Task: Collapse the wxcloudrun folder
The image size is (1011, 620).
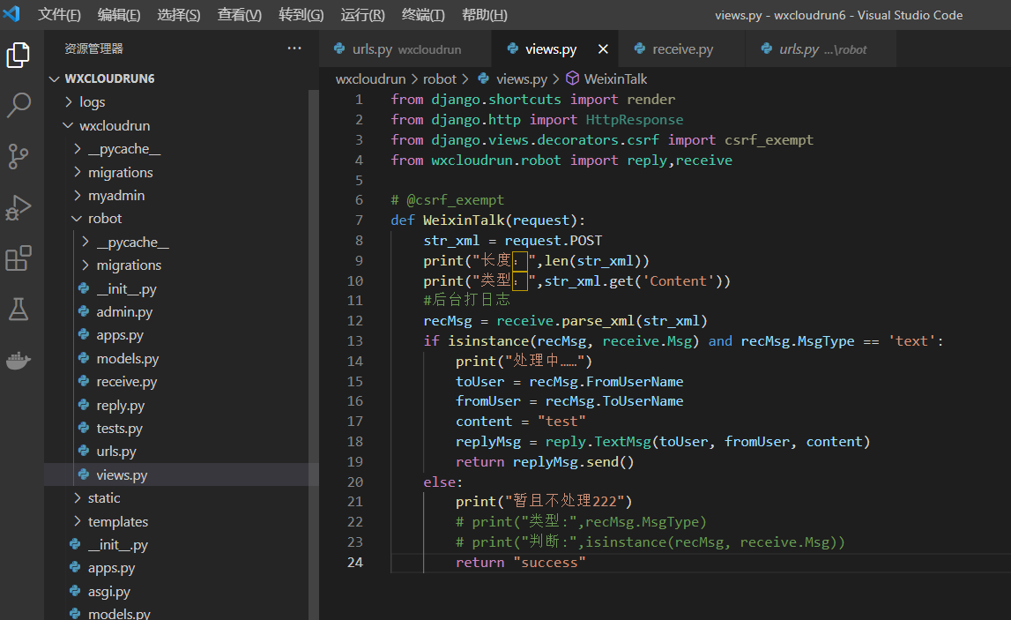Action: click(x=68, y=125)
